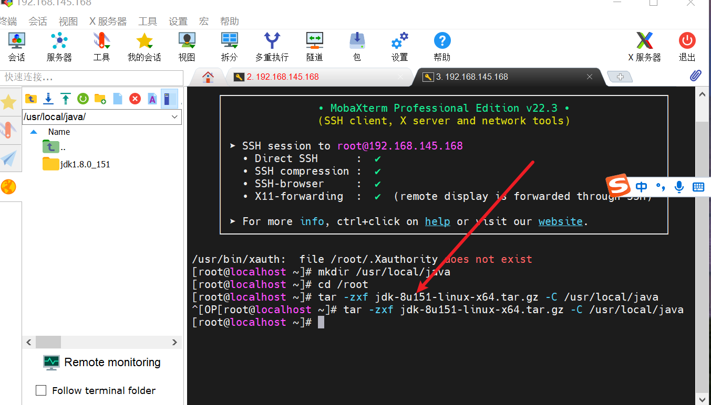Open the globe Sftp sidebar tab
Screen dimensions: 711x405
[x=9, y=186]
